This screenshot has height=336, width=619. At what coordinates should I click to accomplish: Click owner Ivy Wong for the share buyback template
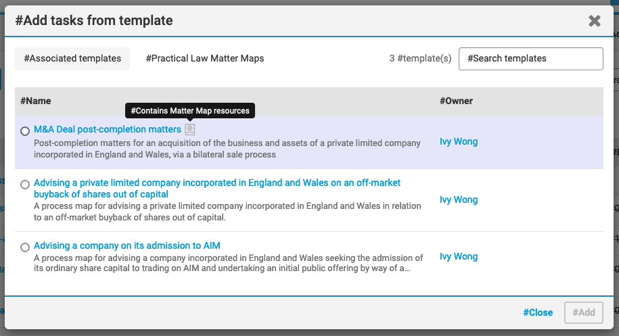(x=459, y=200)
